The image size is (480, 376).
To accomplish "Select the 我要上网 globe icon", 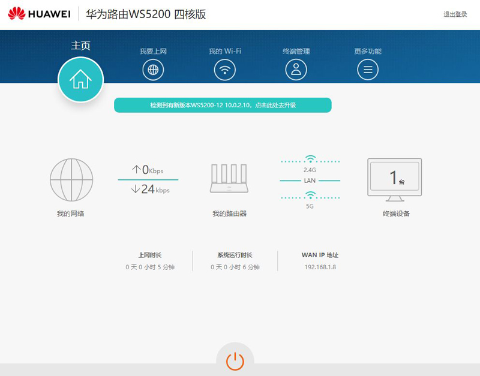I will (153, 69).
